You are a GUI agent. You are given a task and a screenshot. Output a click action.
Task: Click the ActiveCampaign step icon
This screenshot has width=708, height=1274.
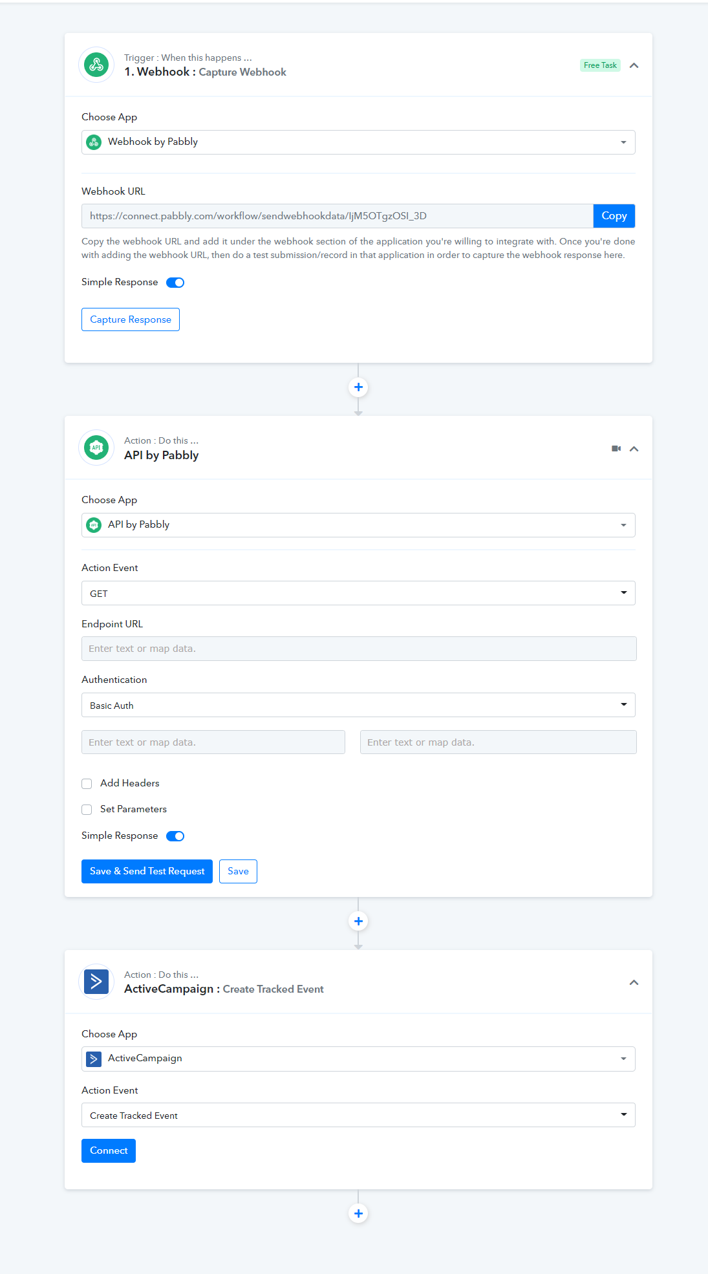pos(96,982)
